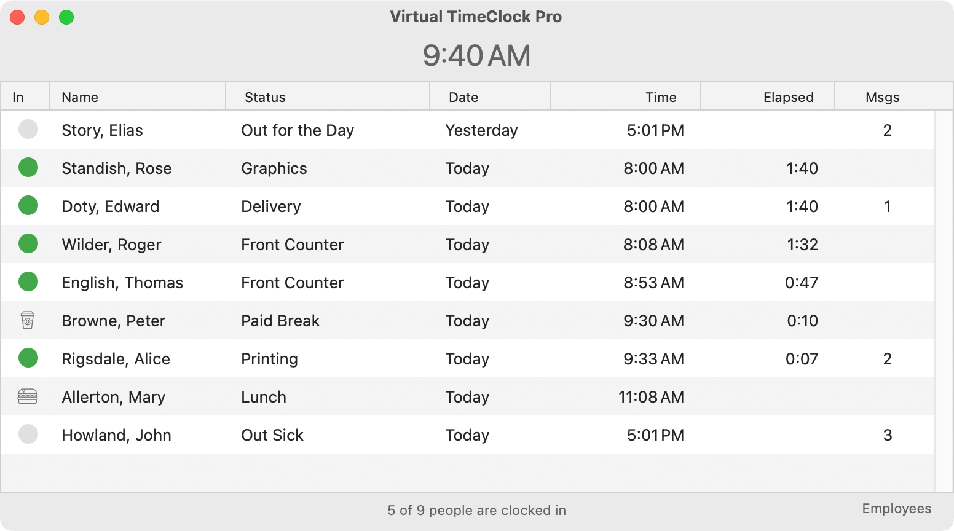The image size is (954, 531).
Task: Click the green clocked-in dot for Standish, Rose
Action: click(28, 168)
